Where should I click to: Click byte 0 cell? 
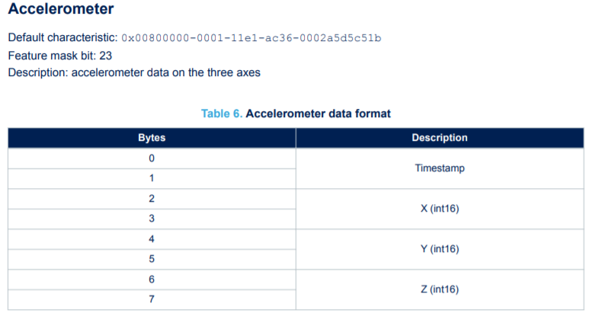[152, 158]
